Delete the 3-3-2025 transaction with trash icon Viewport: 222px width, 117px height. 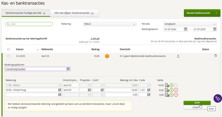[x=216, y=56]
